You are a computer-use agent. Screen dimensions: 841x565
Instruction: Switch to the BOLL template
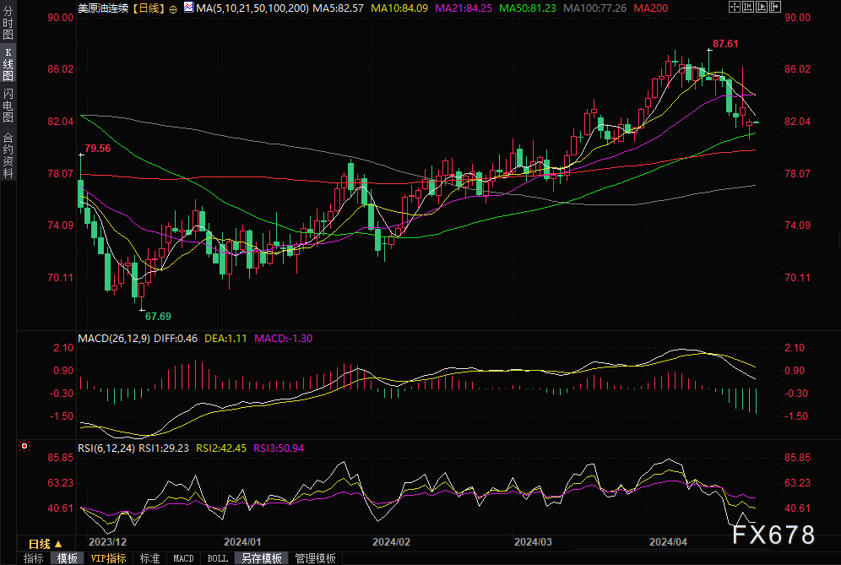pyautogui.click(x=217, y=558)
